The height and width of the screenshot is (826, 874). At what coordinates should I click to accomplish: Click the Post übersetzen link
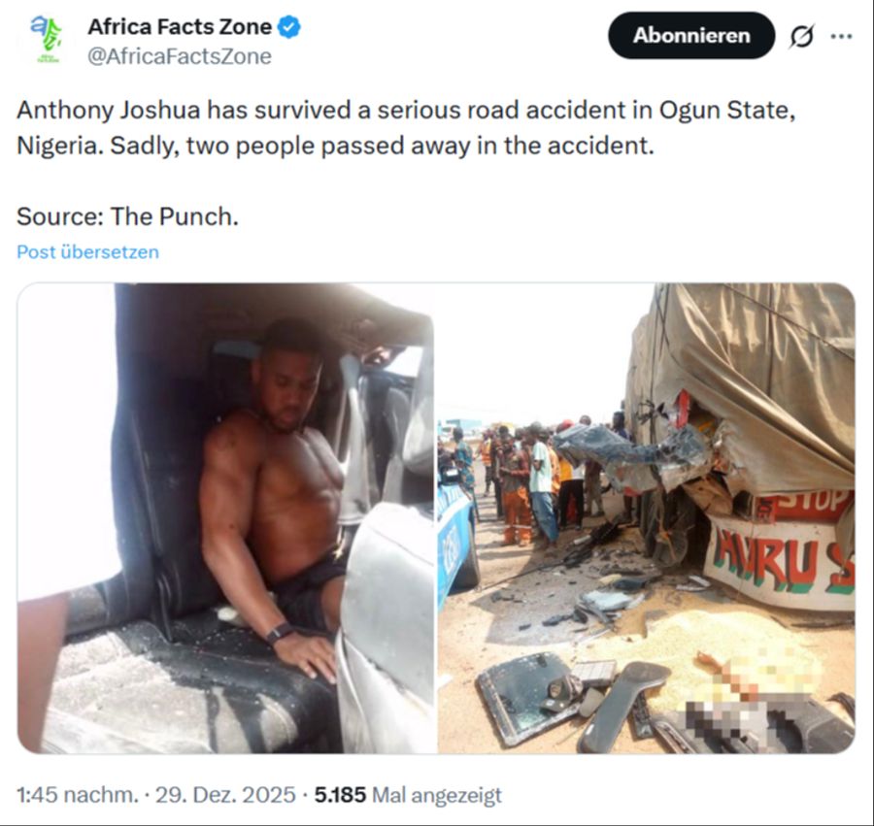[87, 252]
